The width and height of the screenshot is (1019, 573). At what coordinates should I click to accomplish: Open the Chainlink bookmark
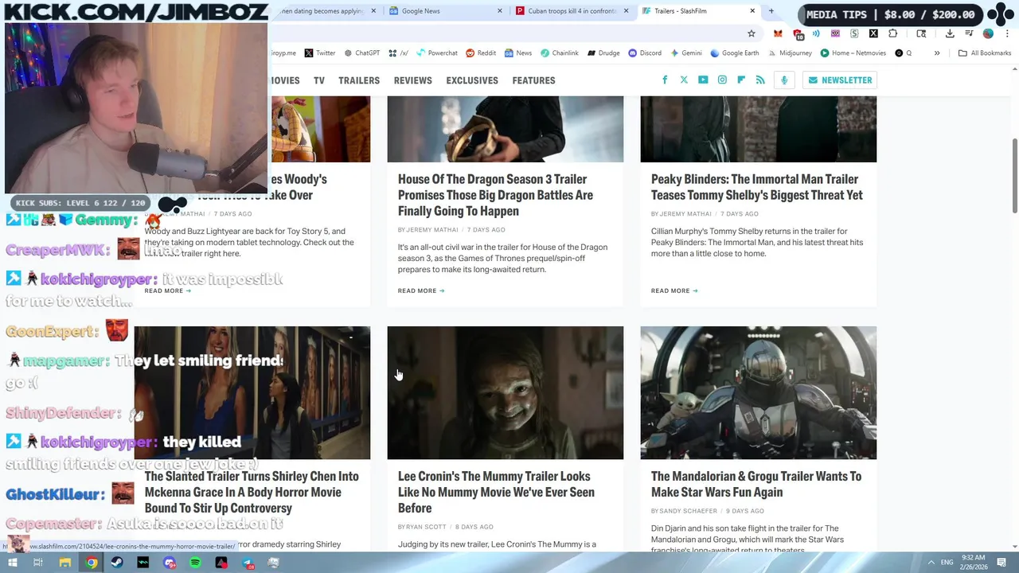click(x=560, y=53)
